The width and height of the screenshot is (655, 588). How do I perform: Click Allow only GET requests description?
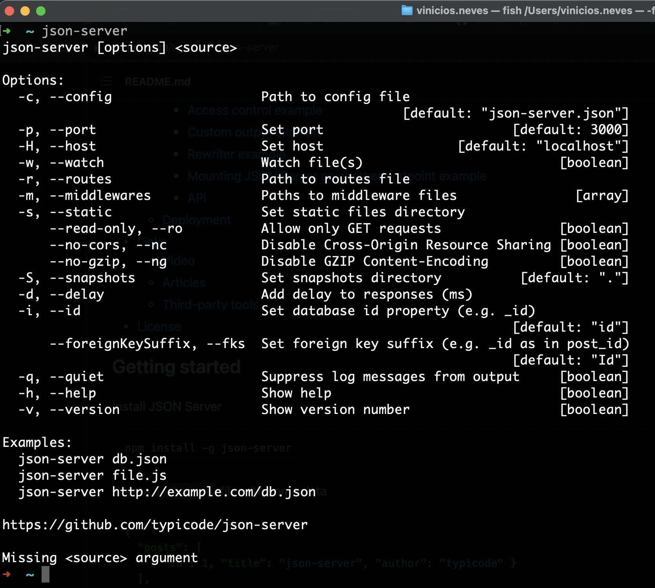(351, 229)
